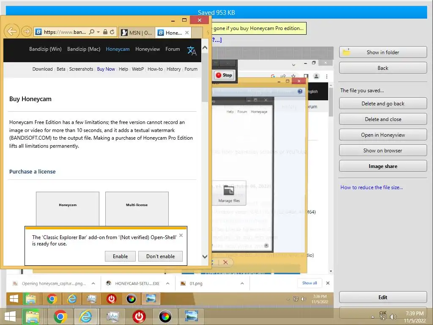Open the Beta link
Screen dimensions: 433x325
coord(61,69)
